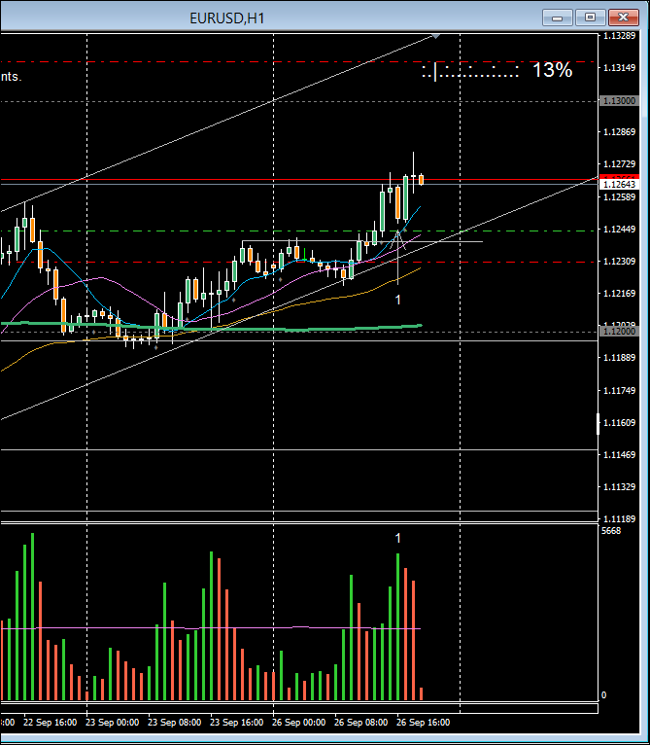This screenshot has height=745, width=650.
Task: Maximize the EURUSD,H1 chart window
Action: 590,17
